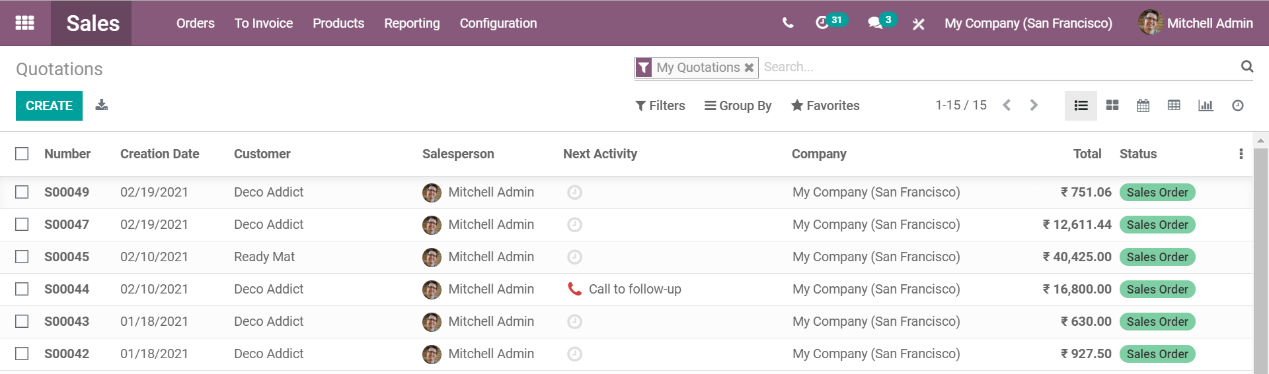The height and width of the screenshot is (374, 1269).
Task: Switch to activity view
Action: 1237,106
